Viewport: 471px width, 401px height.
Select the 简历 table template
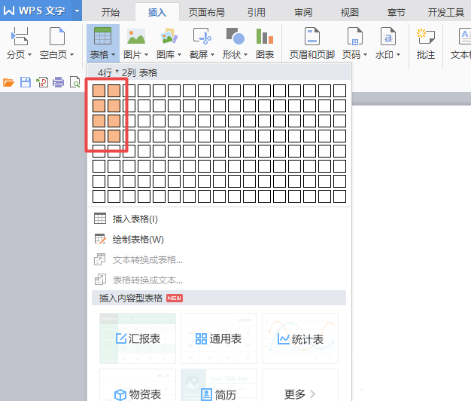[x=219, y=385]
